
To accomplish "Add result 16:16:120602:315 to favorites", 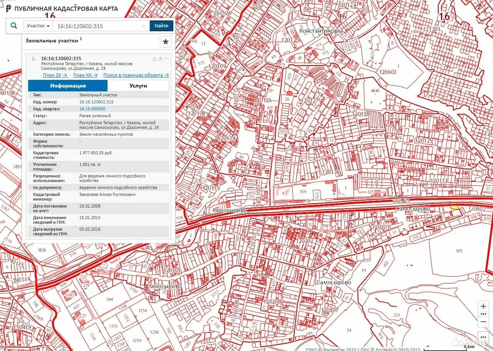I will tap(160, 59).
